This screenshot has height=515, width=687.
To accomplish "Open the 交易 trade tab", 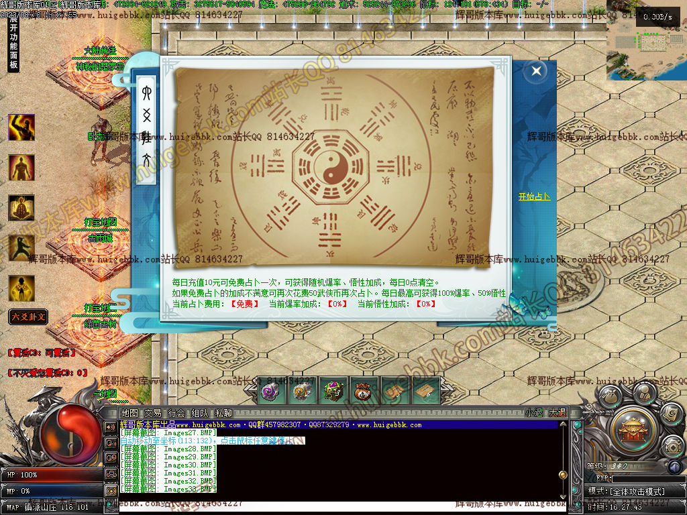I will [x=153, y=413].
